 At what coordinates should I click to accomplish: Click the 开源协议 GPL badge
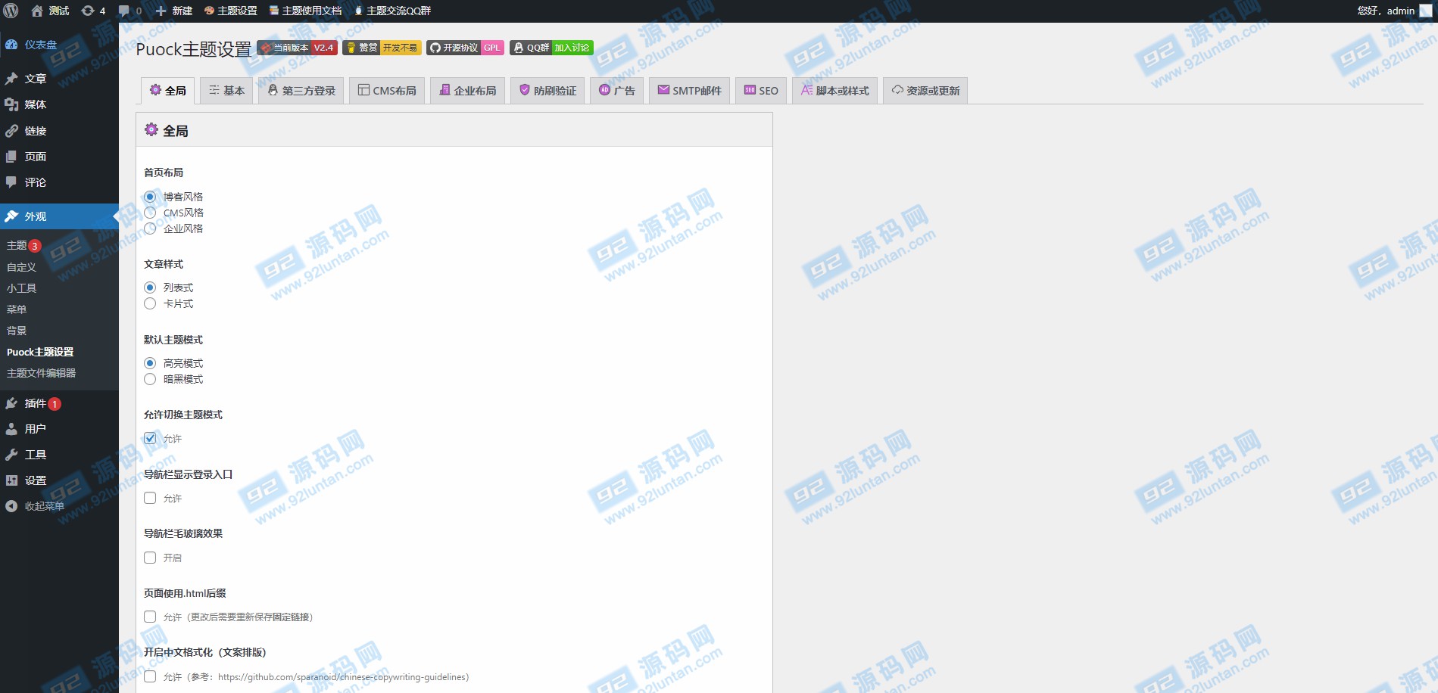[465, 48]
